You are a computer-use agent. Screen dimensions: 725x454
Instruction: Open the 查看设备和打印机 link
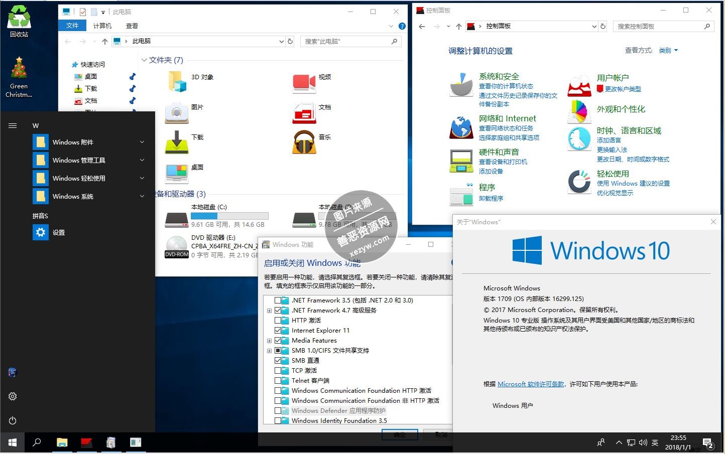click(x=503, y=162)
